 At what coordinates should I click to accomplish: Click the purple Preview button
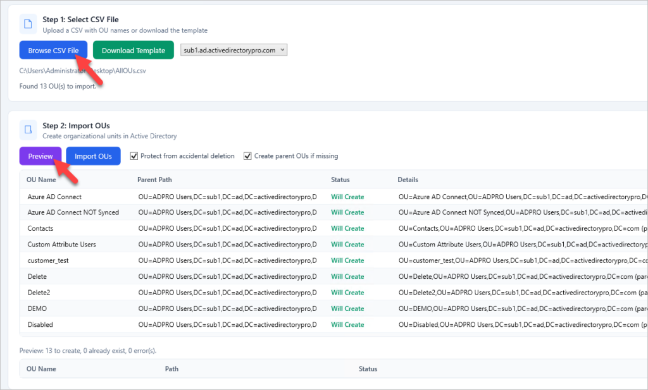[40, 156]
